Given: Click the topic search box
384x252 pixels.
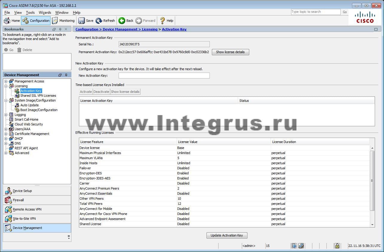Looking at the screenshot, I should tap(316, 12).
